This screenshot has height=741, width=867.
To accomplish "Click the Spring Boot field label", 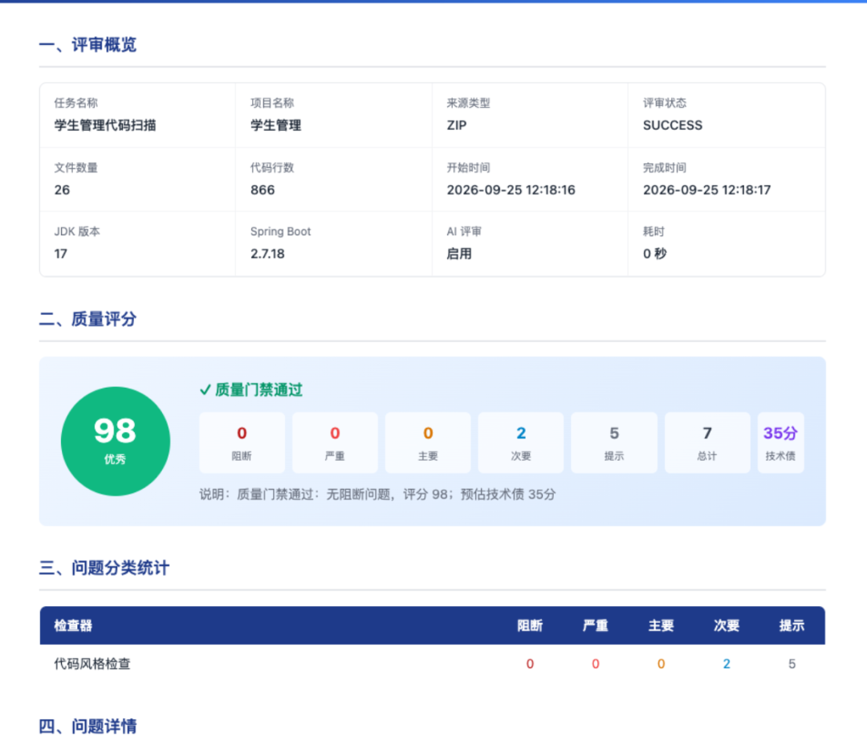I will pyautogui.click(x=280, y=232).
